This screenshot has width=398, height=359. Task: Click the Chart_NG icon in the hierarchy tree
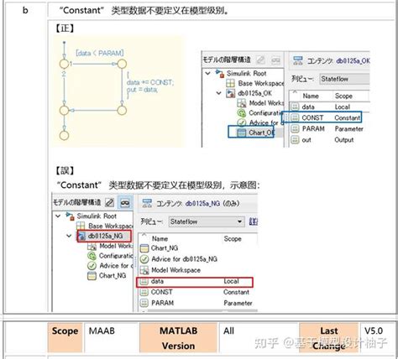coord(92,276)
